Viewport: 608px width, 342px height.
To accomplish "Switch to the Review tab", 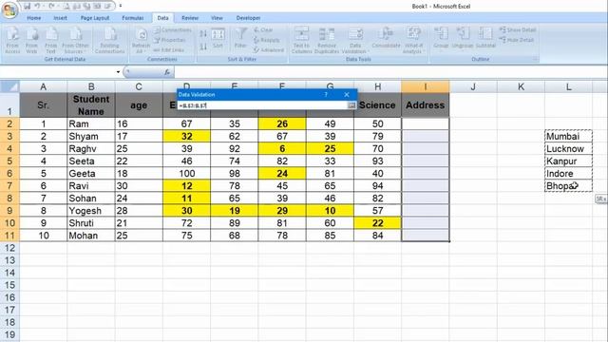I will [x=190, y=18].
